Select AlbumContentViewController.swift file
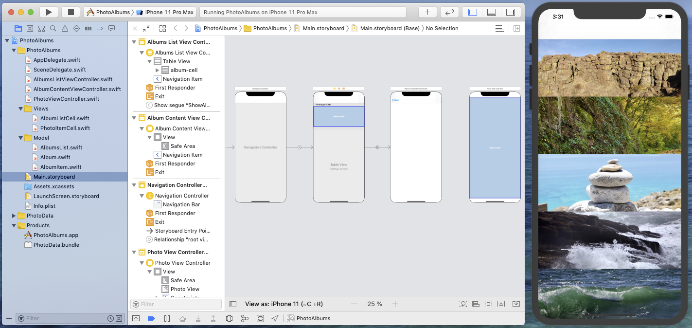The image size is (692, 328). [77, 89]
